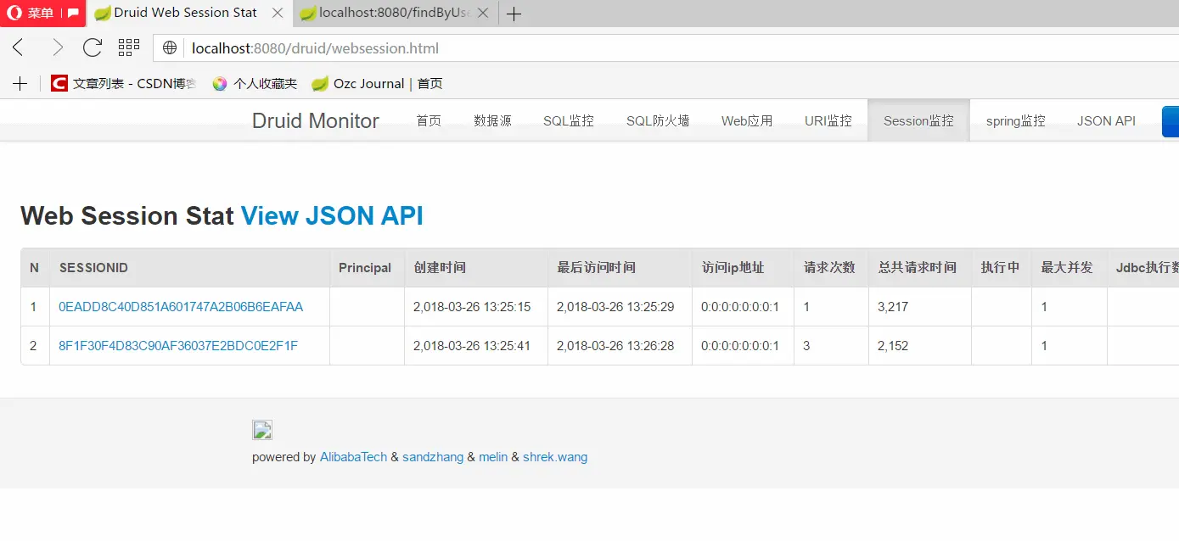
Task: Sort by the N column header
Action: tap(35, 267)
